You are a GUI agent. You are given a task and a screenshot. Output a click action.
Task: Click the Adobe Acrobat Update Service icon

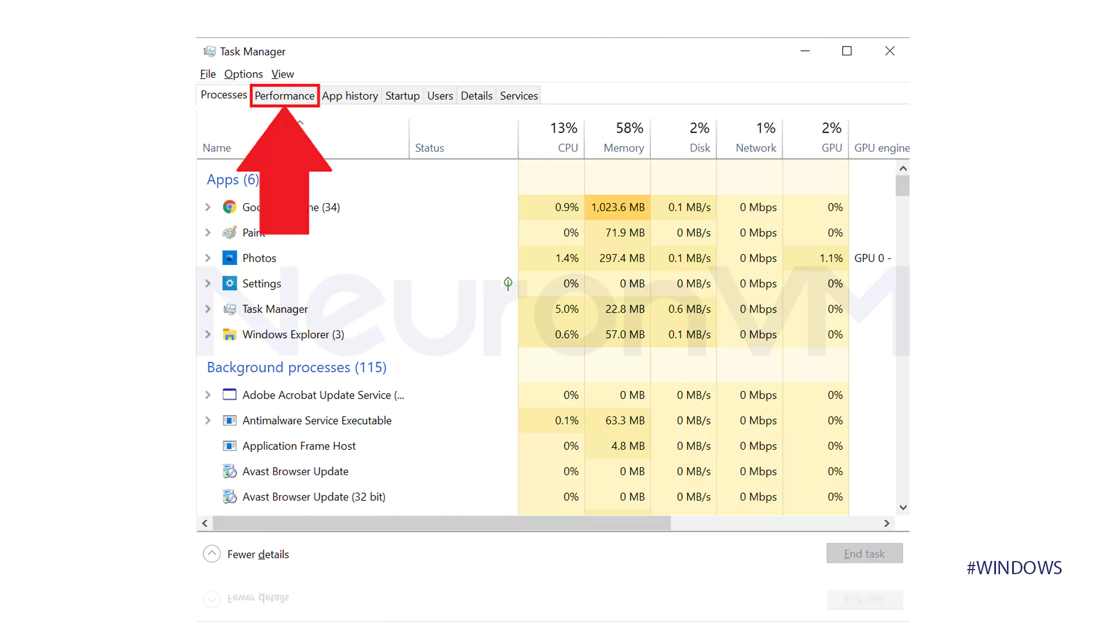(x=229, y=395)
